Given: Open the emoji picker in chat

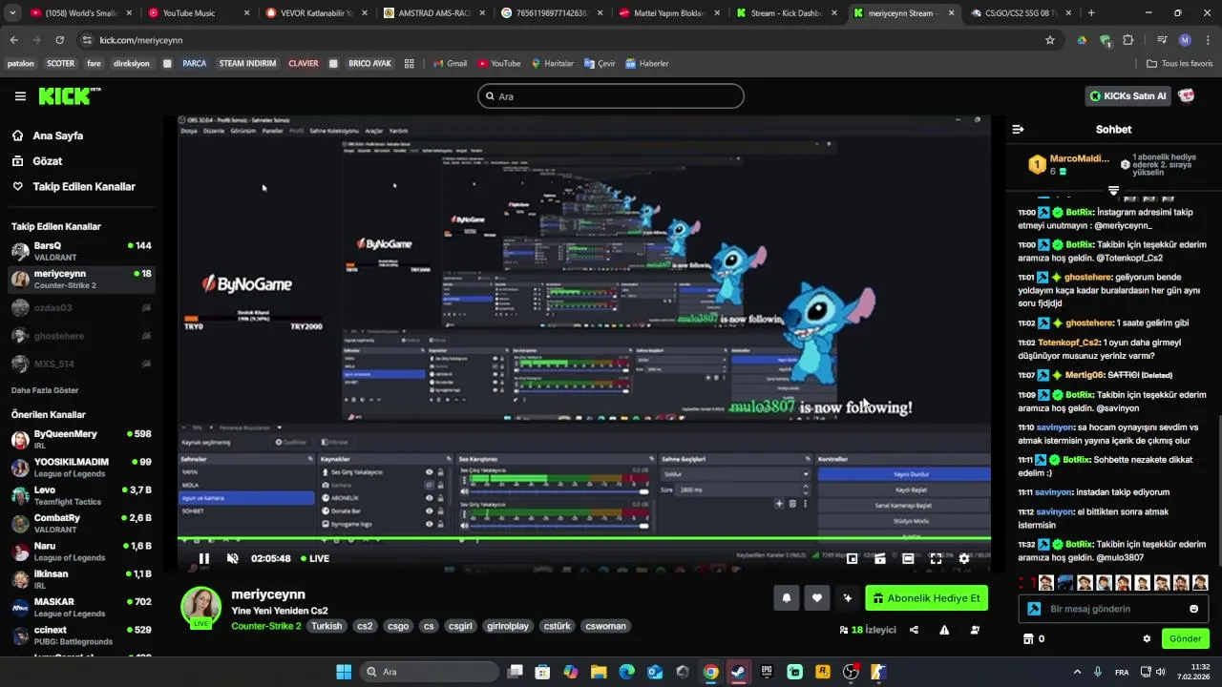Looking at the screenshot, I should pyautogui.click(x=1193, y=609).
